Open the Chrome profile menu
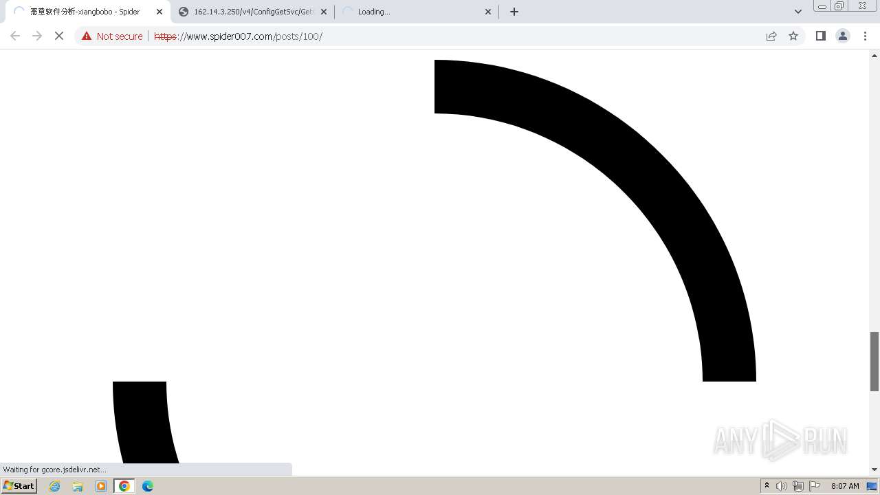The image size is (880, 495). [x=843, y=36]
